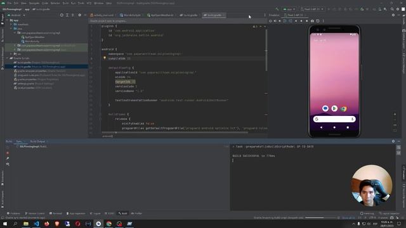The width and height of the screenshot is (406, 228).
Task: Expand the app module tree node
Action: (8, 20)
